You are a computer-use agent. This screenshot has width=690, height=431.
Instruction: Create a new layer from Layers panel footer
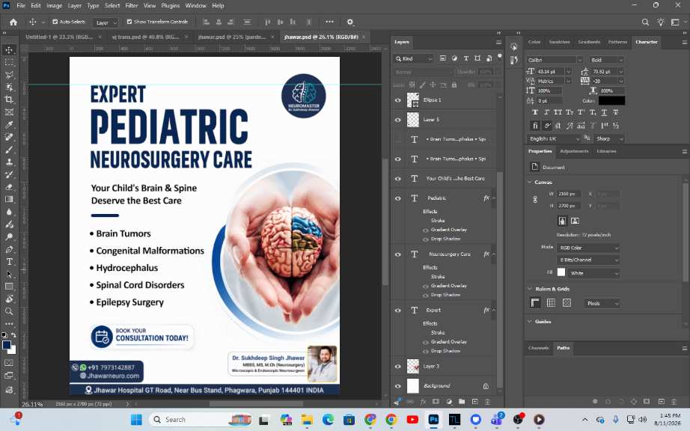click(x=474, y=402)
